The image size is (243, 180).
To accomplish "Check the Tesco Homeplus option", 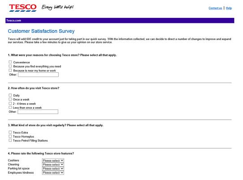I will coord(10,136).
